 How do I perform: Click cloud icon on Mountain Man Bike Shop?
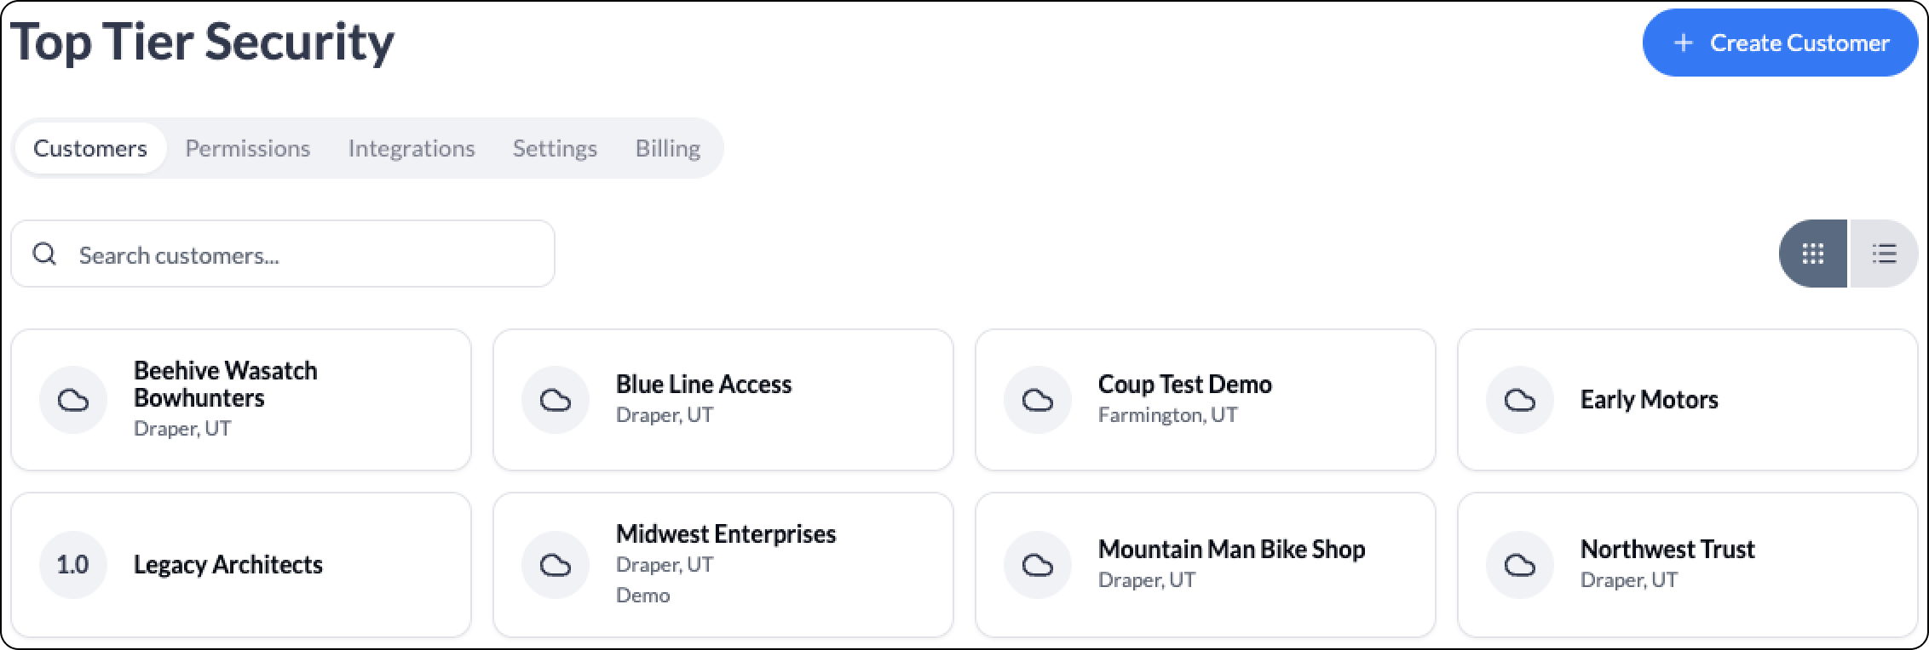(1038, 565)
